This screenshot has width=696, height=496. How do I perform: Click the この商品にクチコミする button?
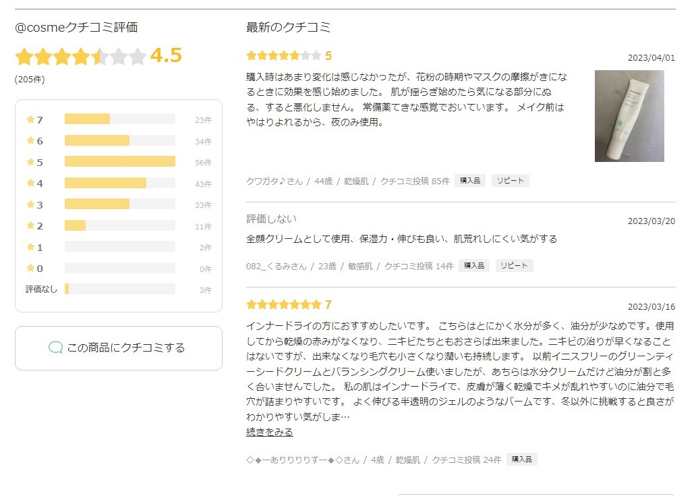(119, 348)
